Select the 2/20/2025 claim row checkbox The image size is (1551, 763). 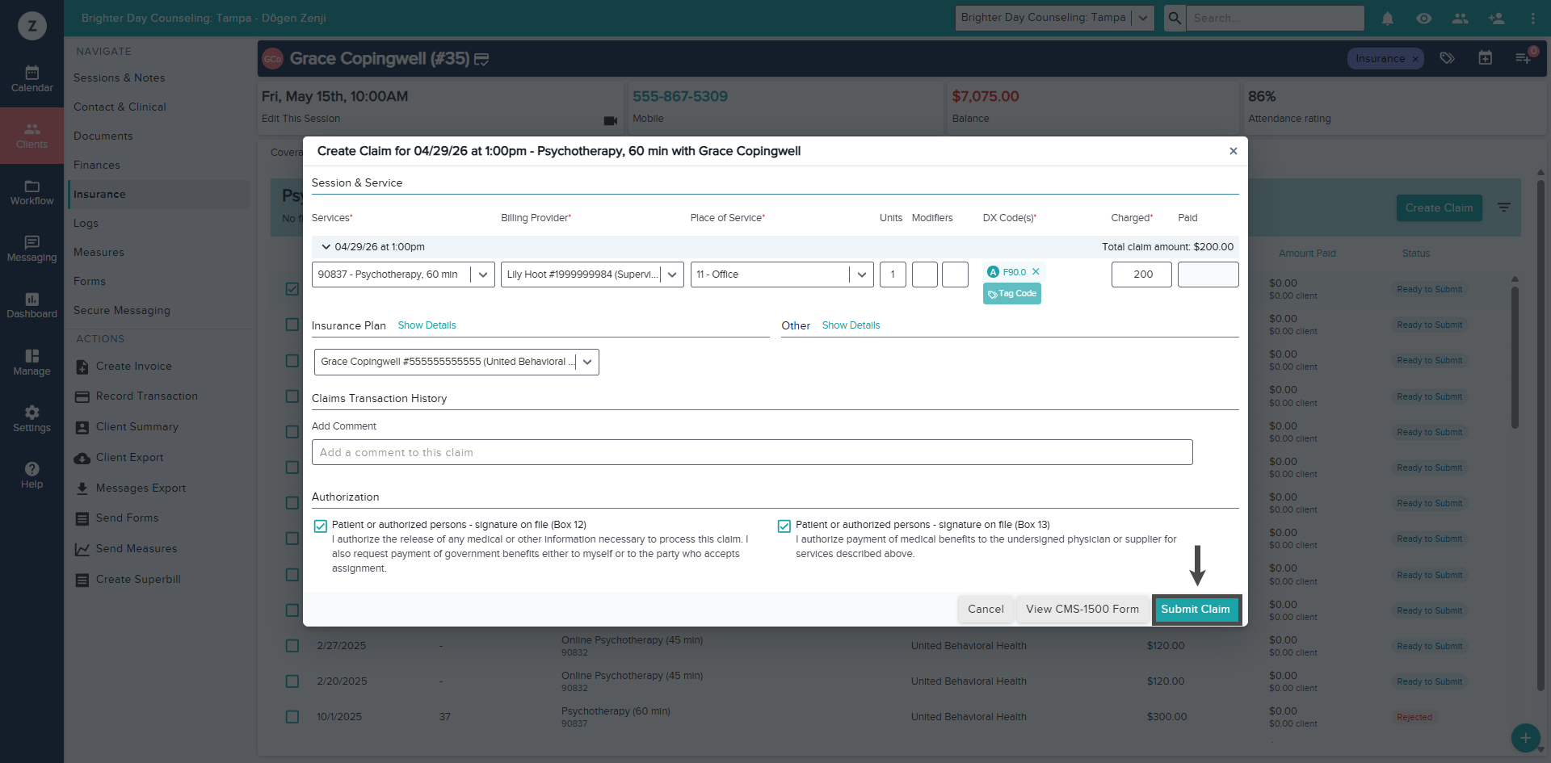292,681
